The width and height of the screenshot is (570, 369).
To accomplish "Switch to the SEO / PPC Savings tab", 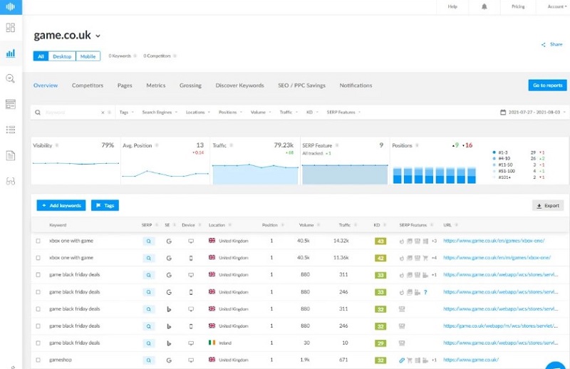I will (301, 85).
